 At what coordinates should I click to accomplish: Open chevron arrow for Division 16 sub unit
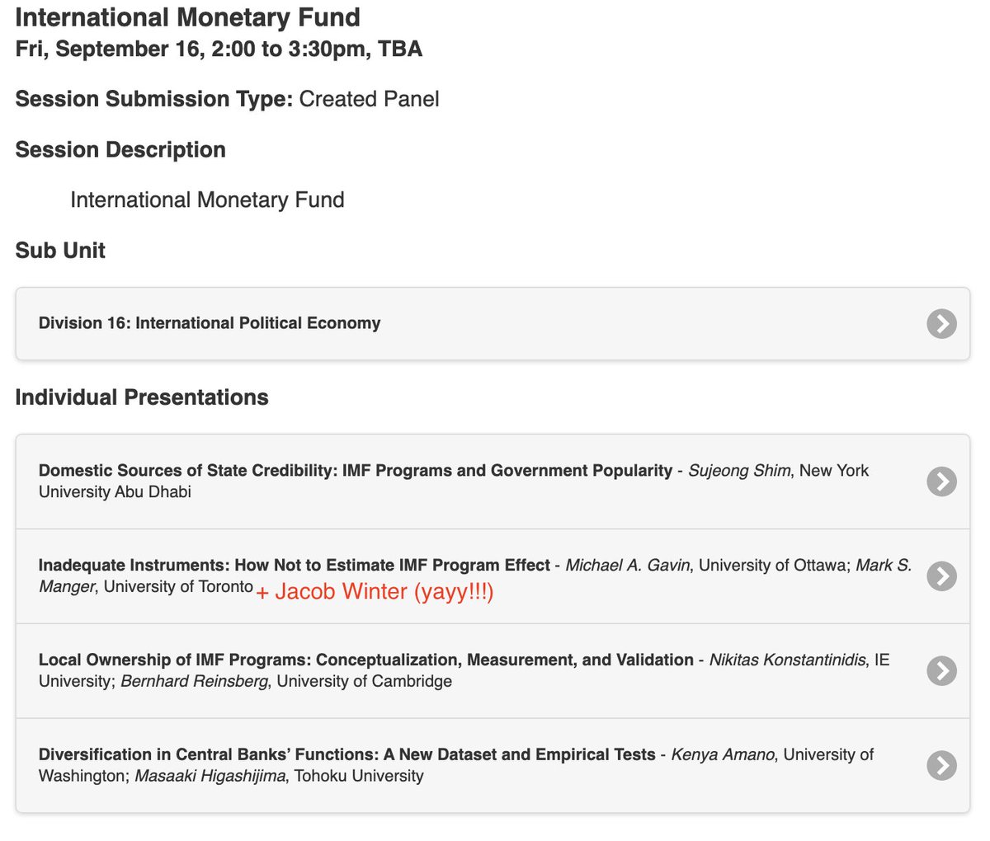pyautogui.click(x=941, y=324)
